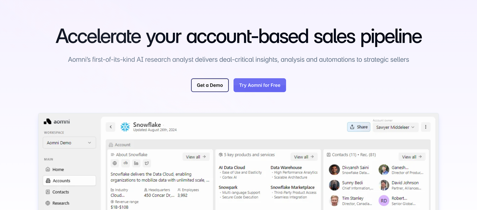This screenshot has width=477, height=210.
Task: Click the back arrow beside Snowflake
Action: (111, 127)
